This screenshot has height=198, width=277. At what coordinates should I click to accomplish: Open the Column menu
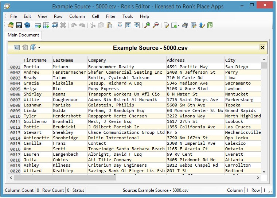click(77, 16)
